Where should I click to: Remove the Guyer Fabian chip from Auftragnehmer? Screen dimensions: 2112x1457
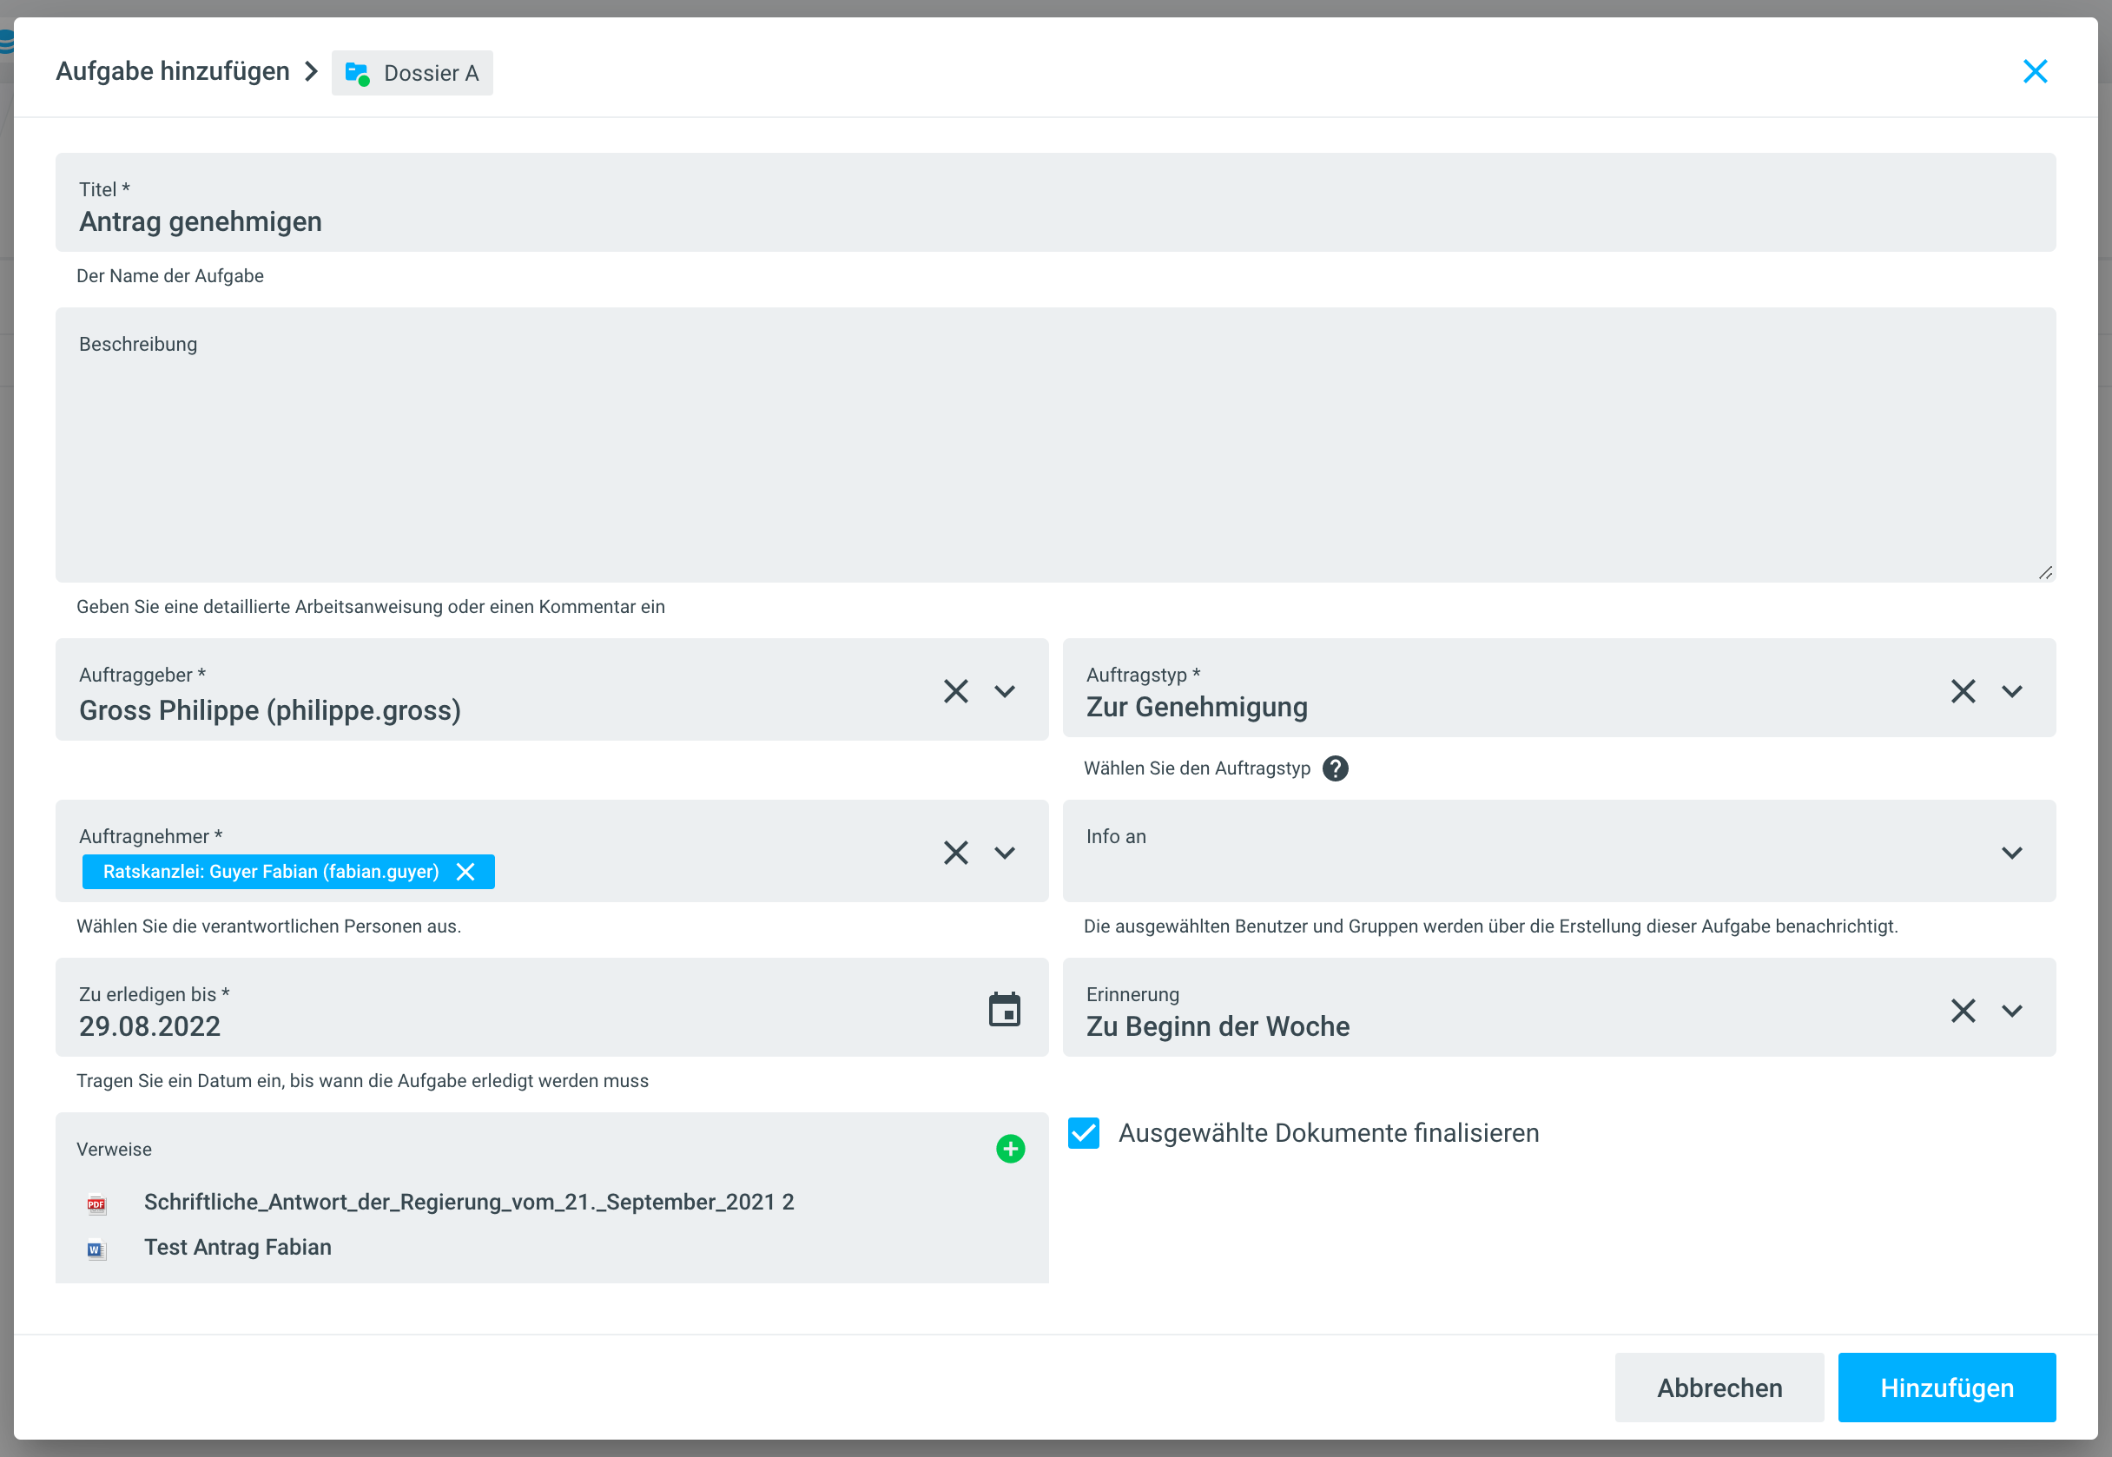[465, 872]
